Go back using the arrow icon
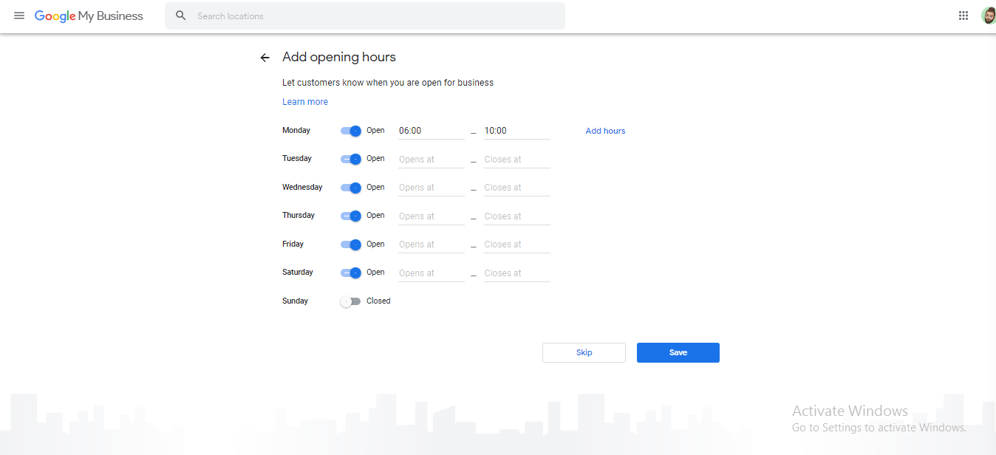This screenshot has height=455, width=996. pos(265,58)
